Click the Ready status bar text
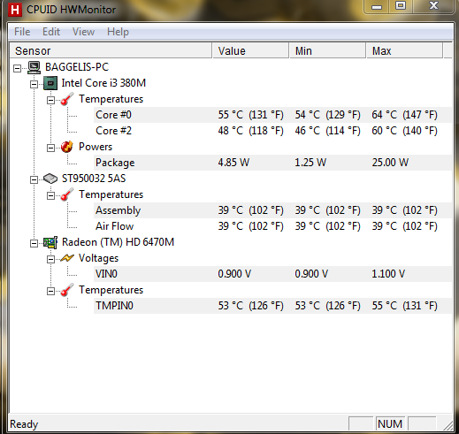 coord(24,424)
